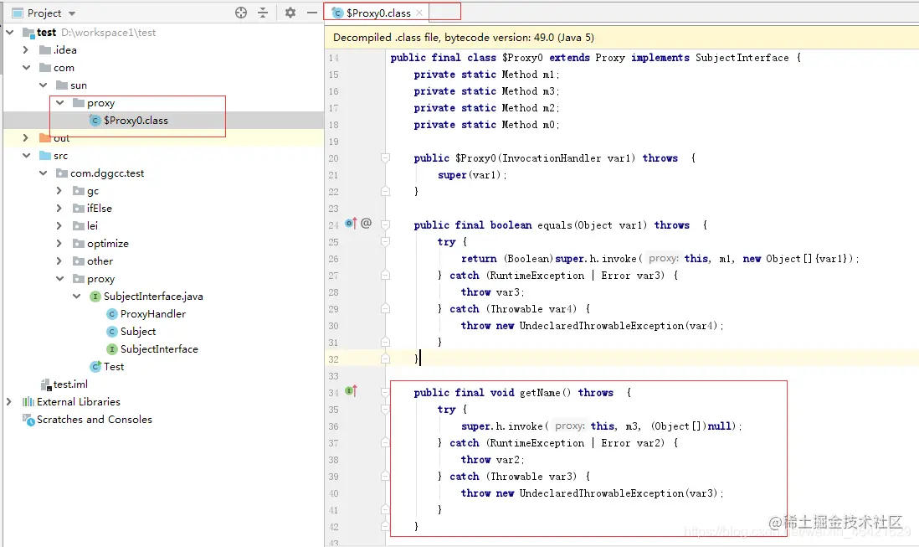Fold the try block at line 25

click(385, 241)
